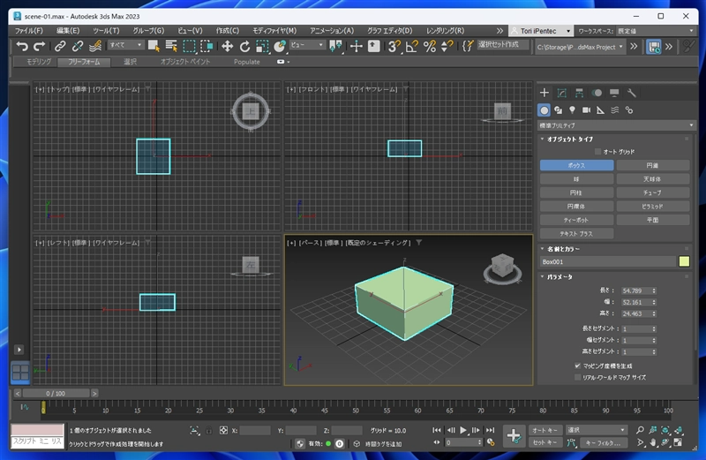Activate the Select Object tool
The height and width of the screenshot is (460, 706).
[x=154, y=46]
